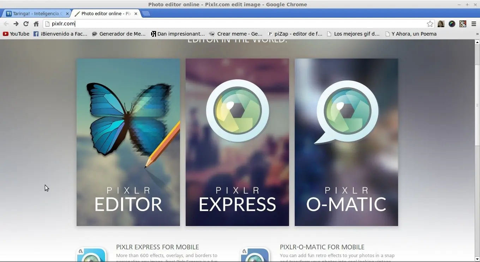Open the Pixlr Editor butterfly card
Viewport: 480px width, 262px height.
coord(128,142)
